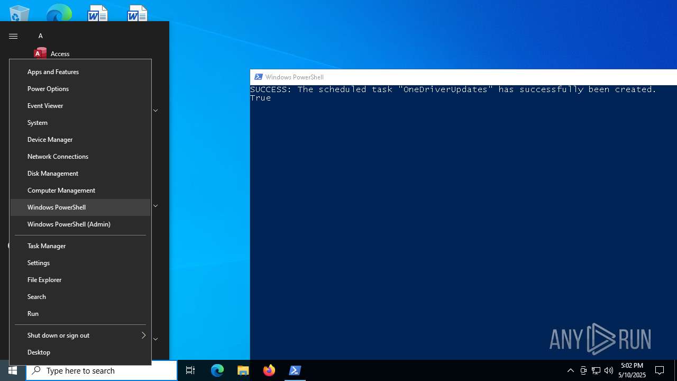
Task: Open Settings from the power user menu
Action: (80, 262)
